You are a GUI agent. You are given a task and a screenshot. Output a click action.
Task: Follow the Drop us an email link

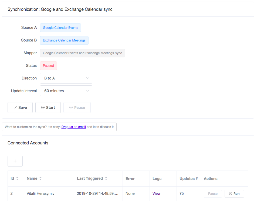[74, 127]
